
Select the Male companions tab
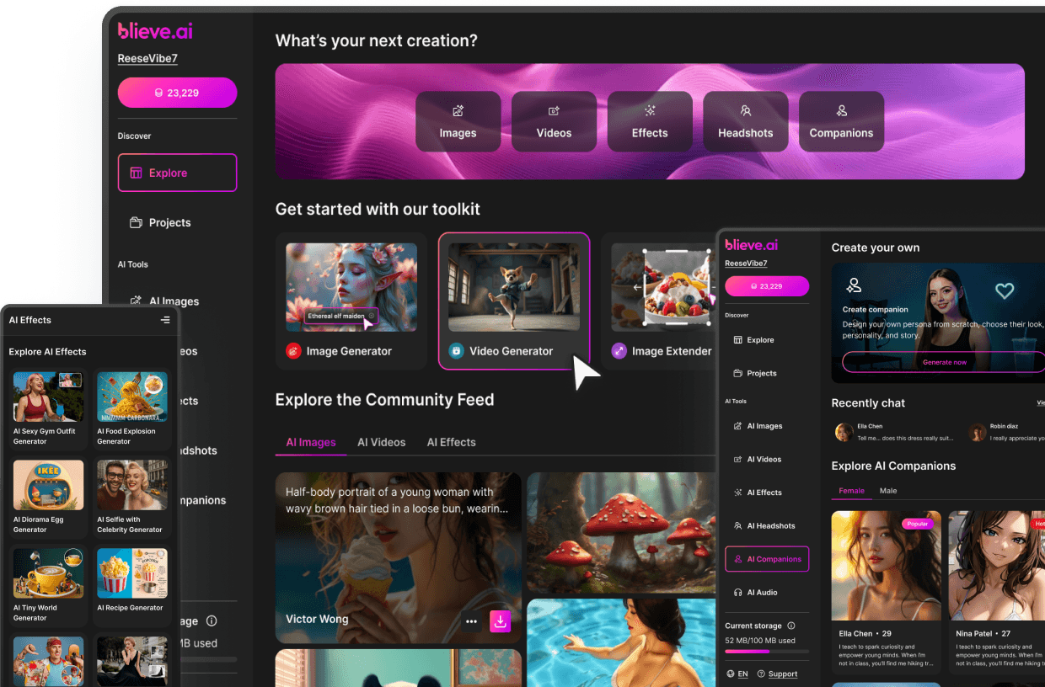point(888,491)
